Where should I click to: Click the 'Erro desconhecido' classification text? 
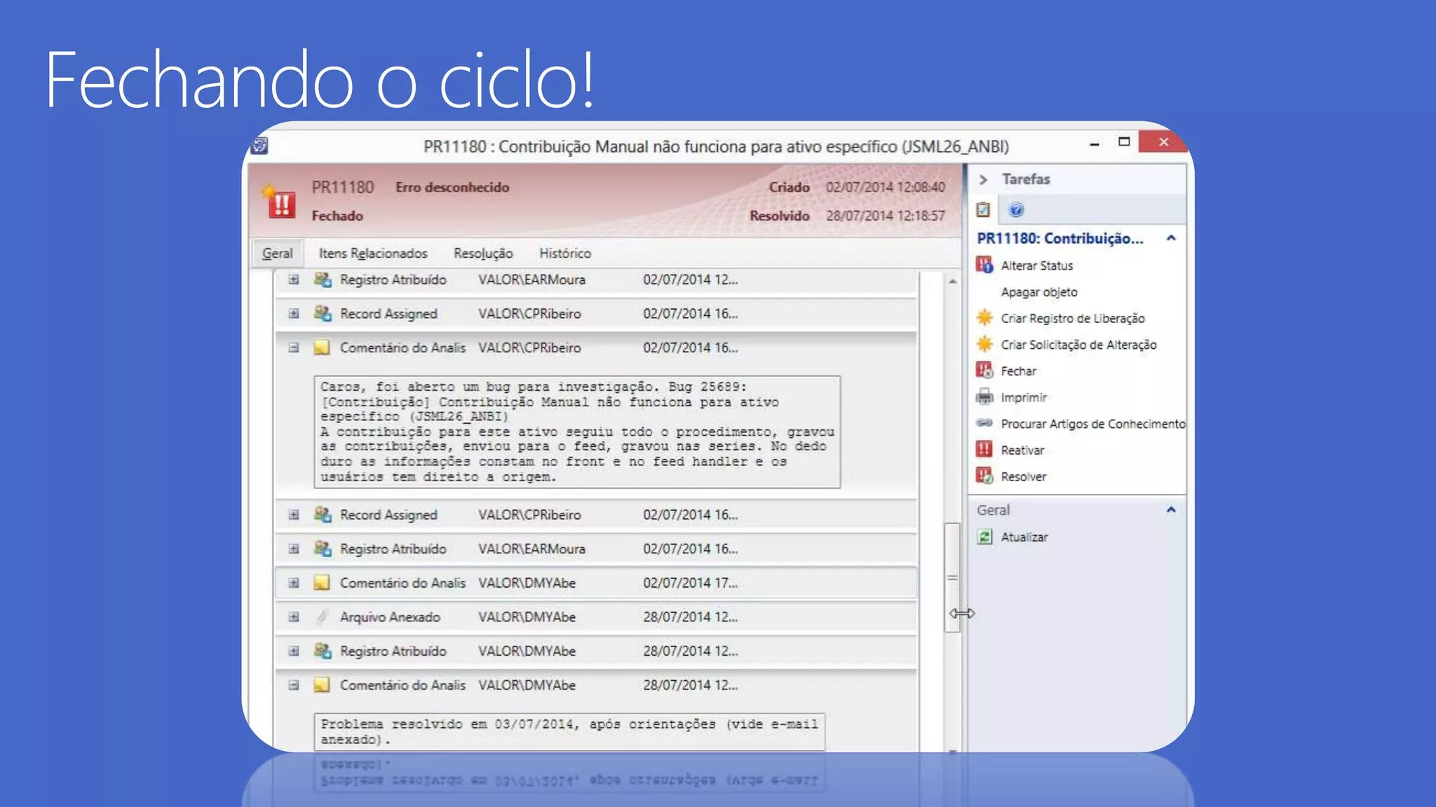(452, 187)
